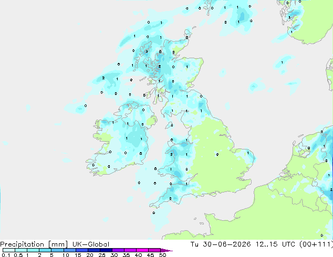Click the 45–50 mm legend color box
The width and height of the screenshot is (333, 257).
[154, 250]
